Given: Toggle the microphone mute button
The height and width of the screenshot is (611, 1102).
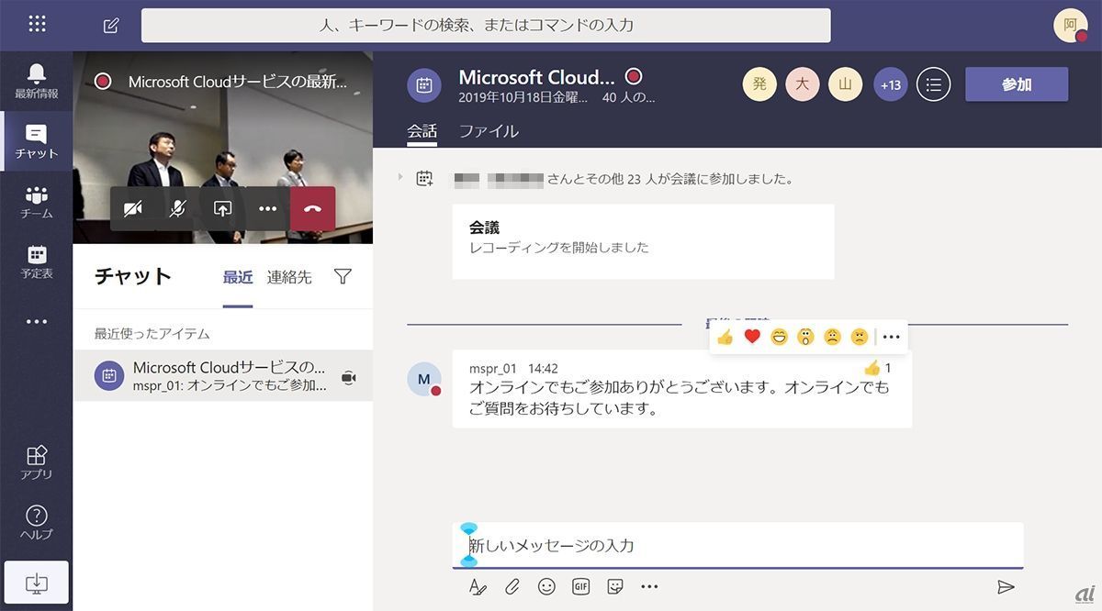Looking at the screenshot, I should coord(177,208).
